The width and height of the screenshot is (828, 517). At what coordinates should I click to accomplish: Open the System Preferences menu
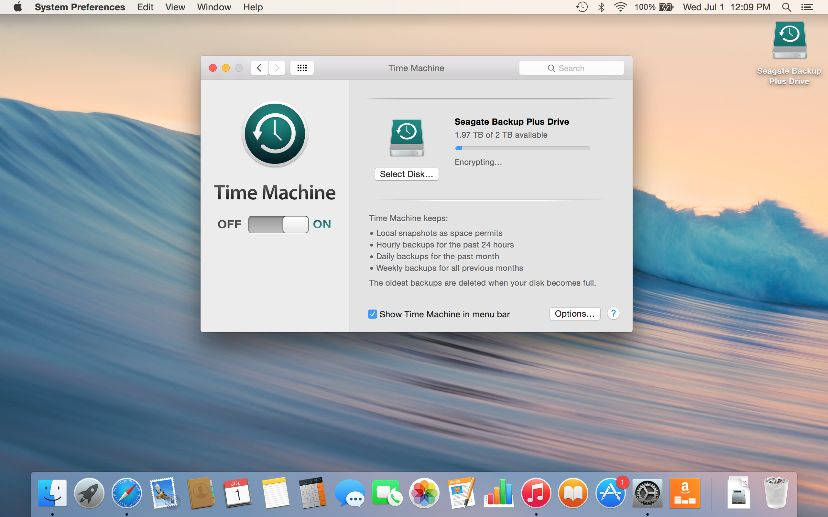tap(80, 7)
